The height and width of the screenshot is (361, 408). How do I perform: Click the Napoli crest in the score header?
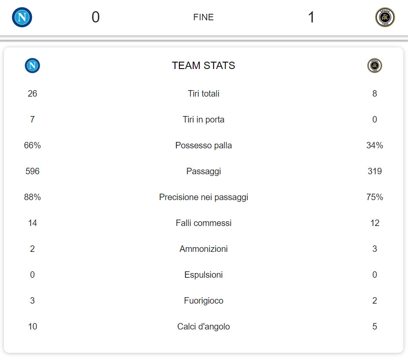point(22,17)
